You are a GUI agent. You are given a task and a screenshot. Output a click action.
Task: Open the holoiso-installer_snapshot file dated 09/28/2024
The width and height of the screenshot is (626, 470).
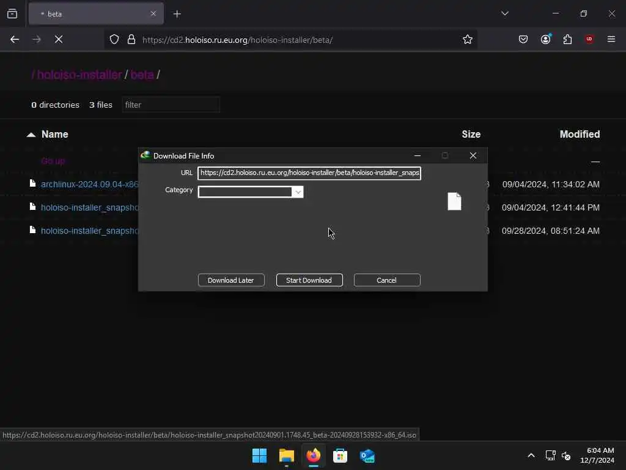point(89,231)
